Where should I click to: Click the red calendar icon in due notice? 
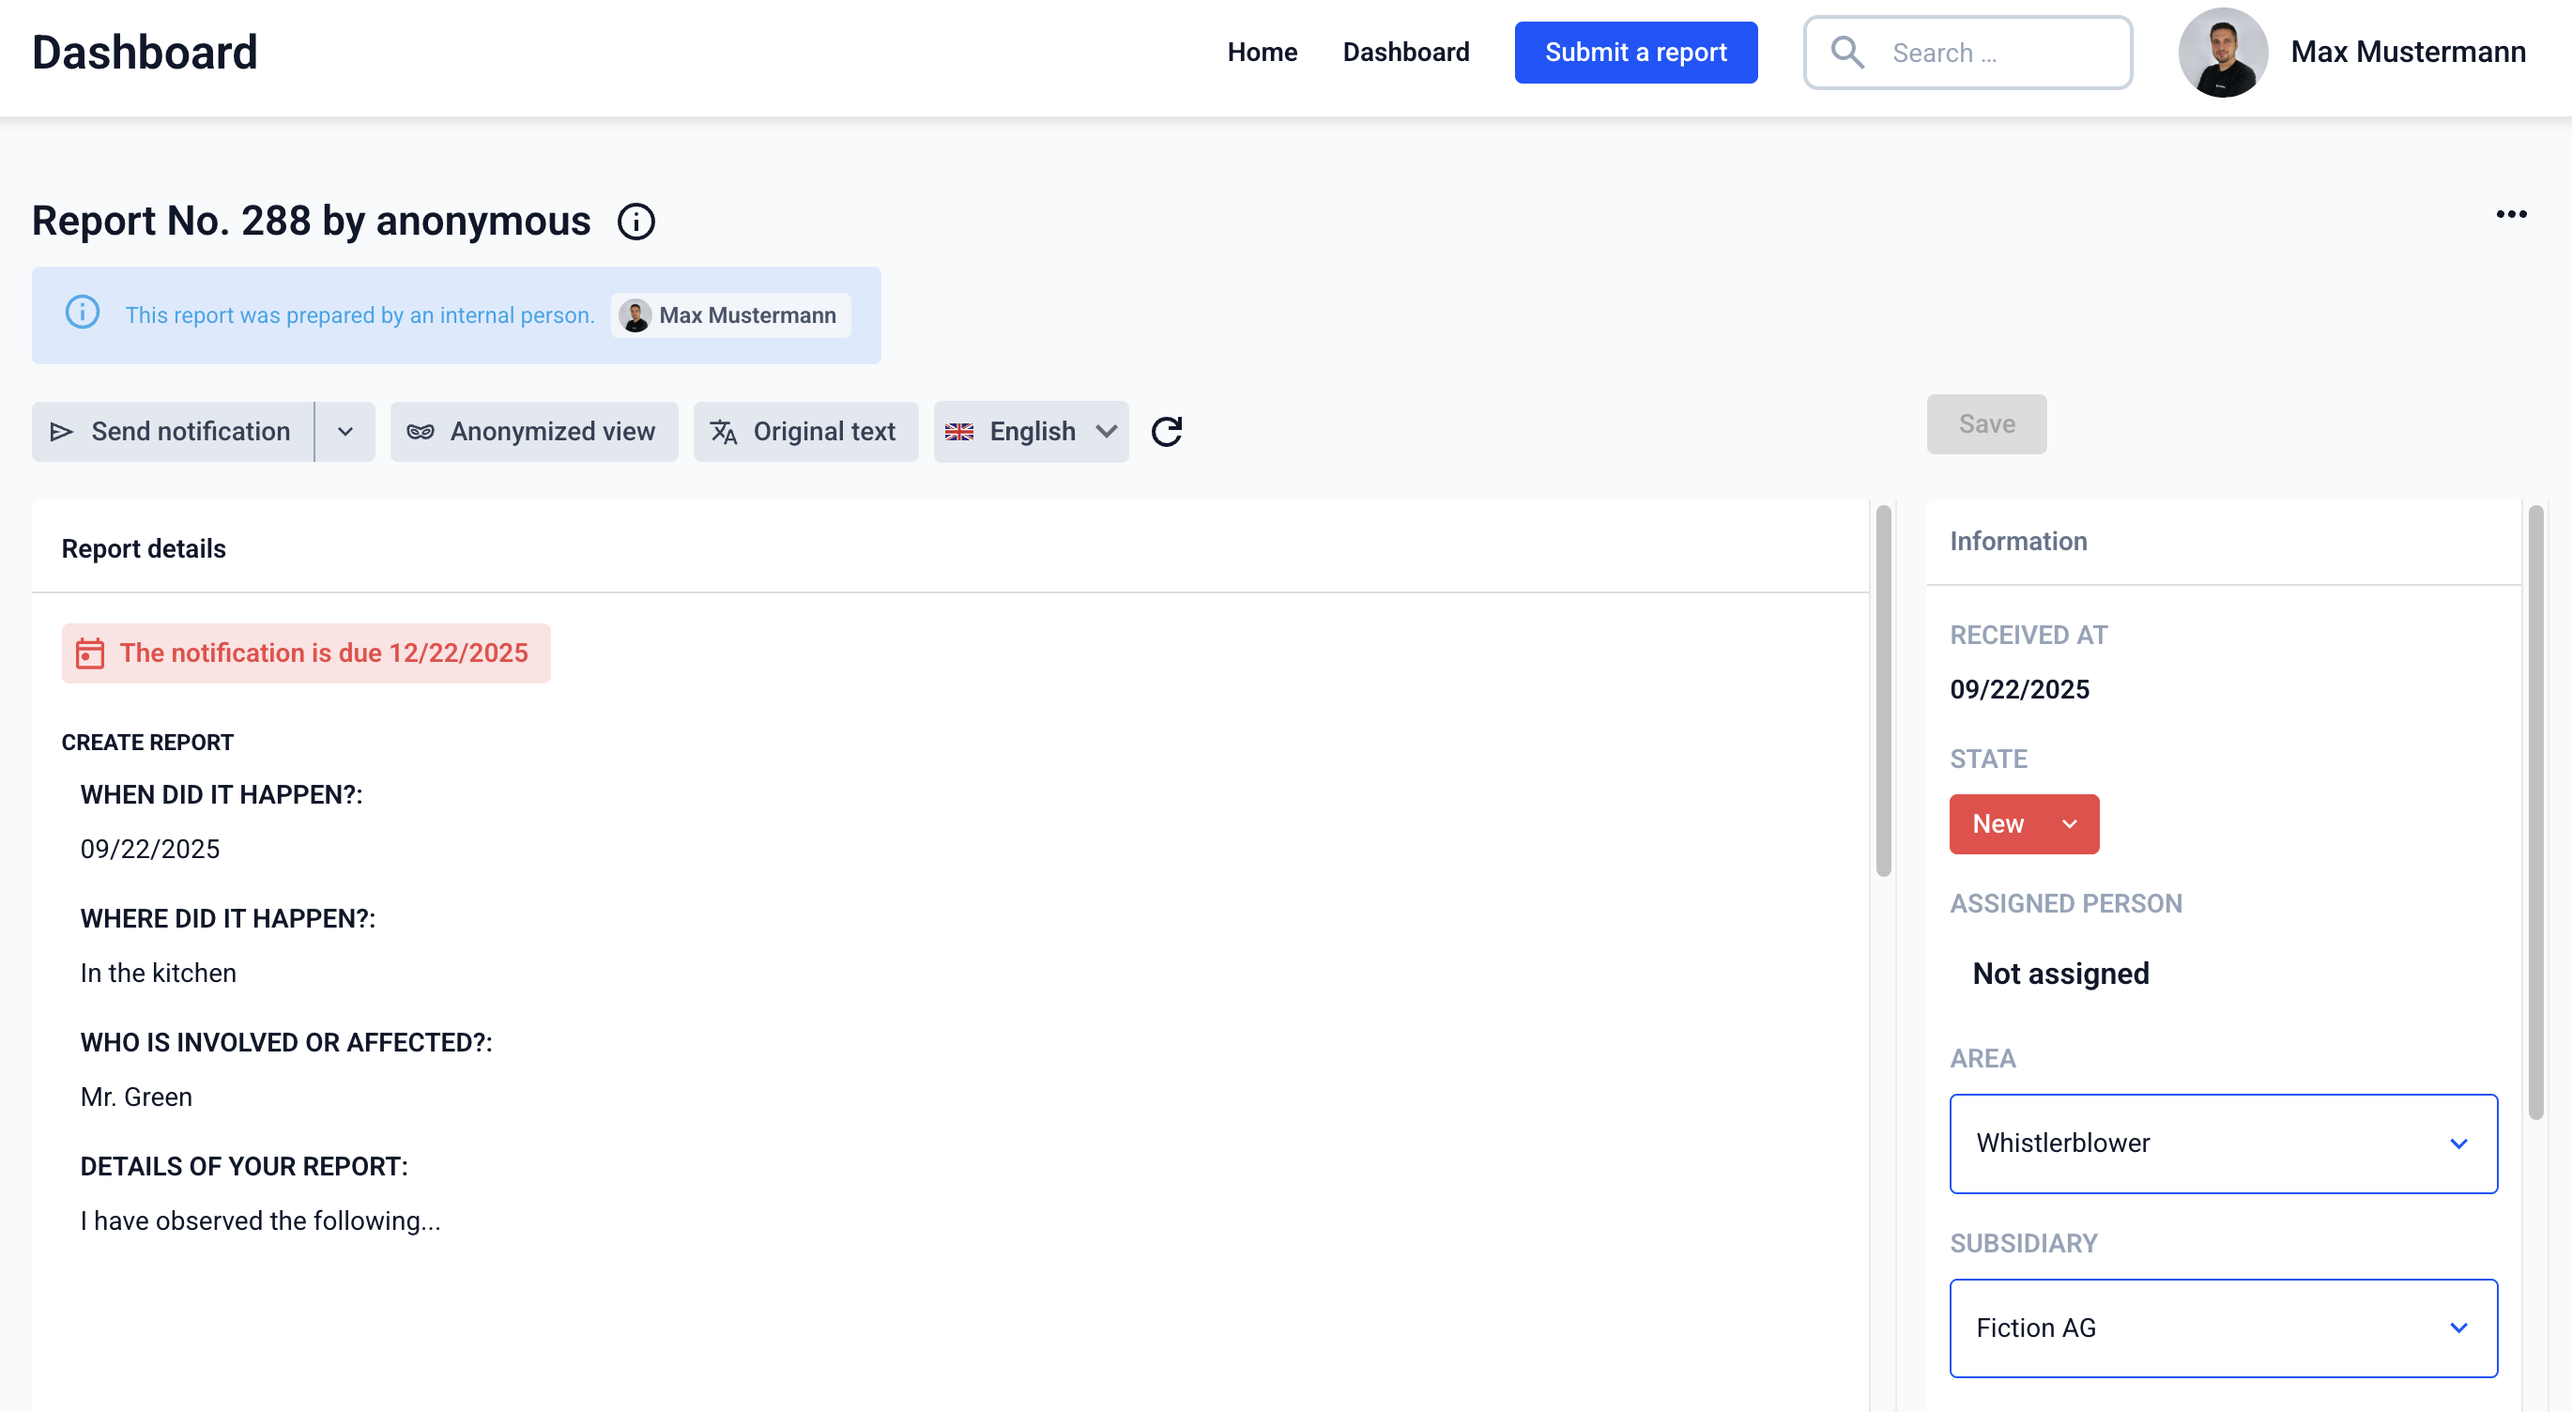pos(90,653)
